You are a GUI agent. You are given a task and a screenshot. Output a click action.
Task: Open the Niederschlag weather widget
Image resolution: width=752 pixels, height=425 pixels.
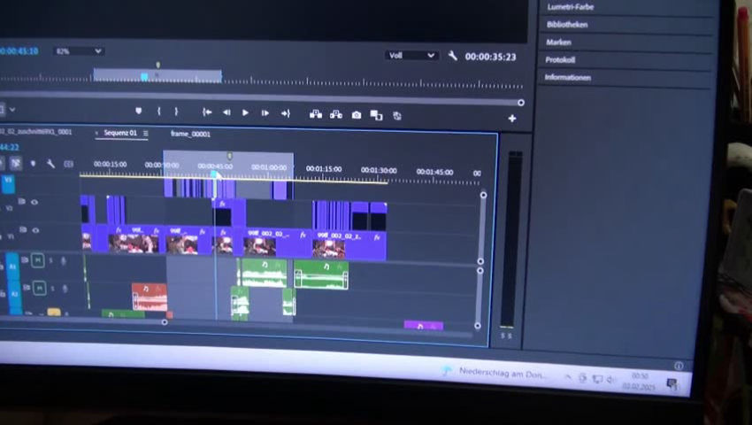(495, 372)
